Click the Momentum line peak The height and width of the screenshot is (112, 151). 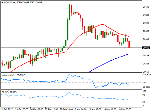click(x=69, y=74)
